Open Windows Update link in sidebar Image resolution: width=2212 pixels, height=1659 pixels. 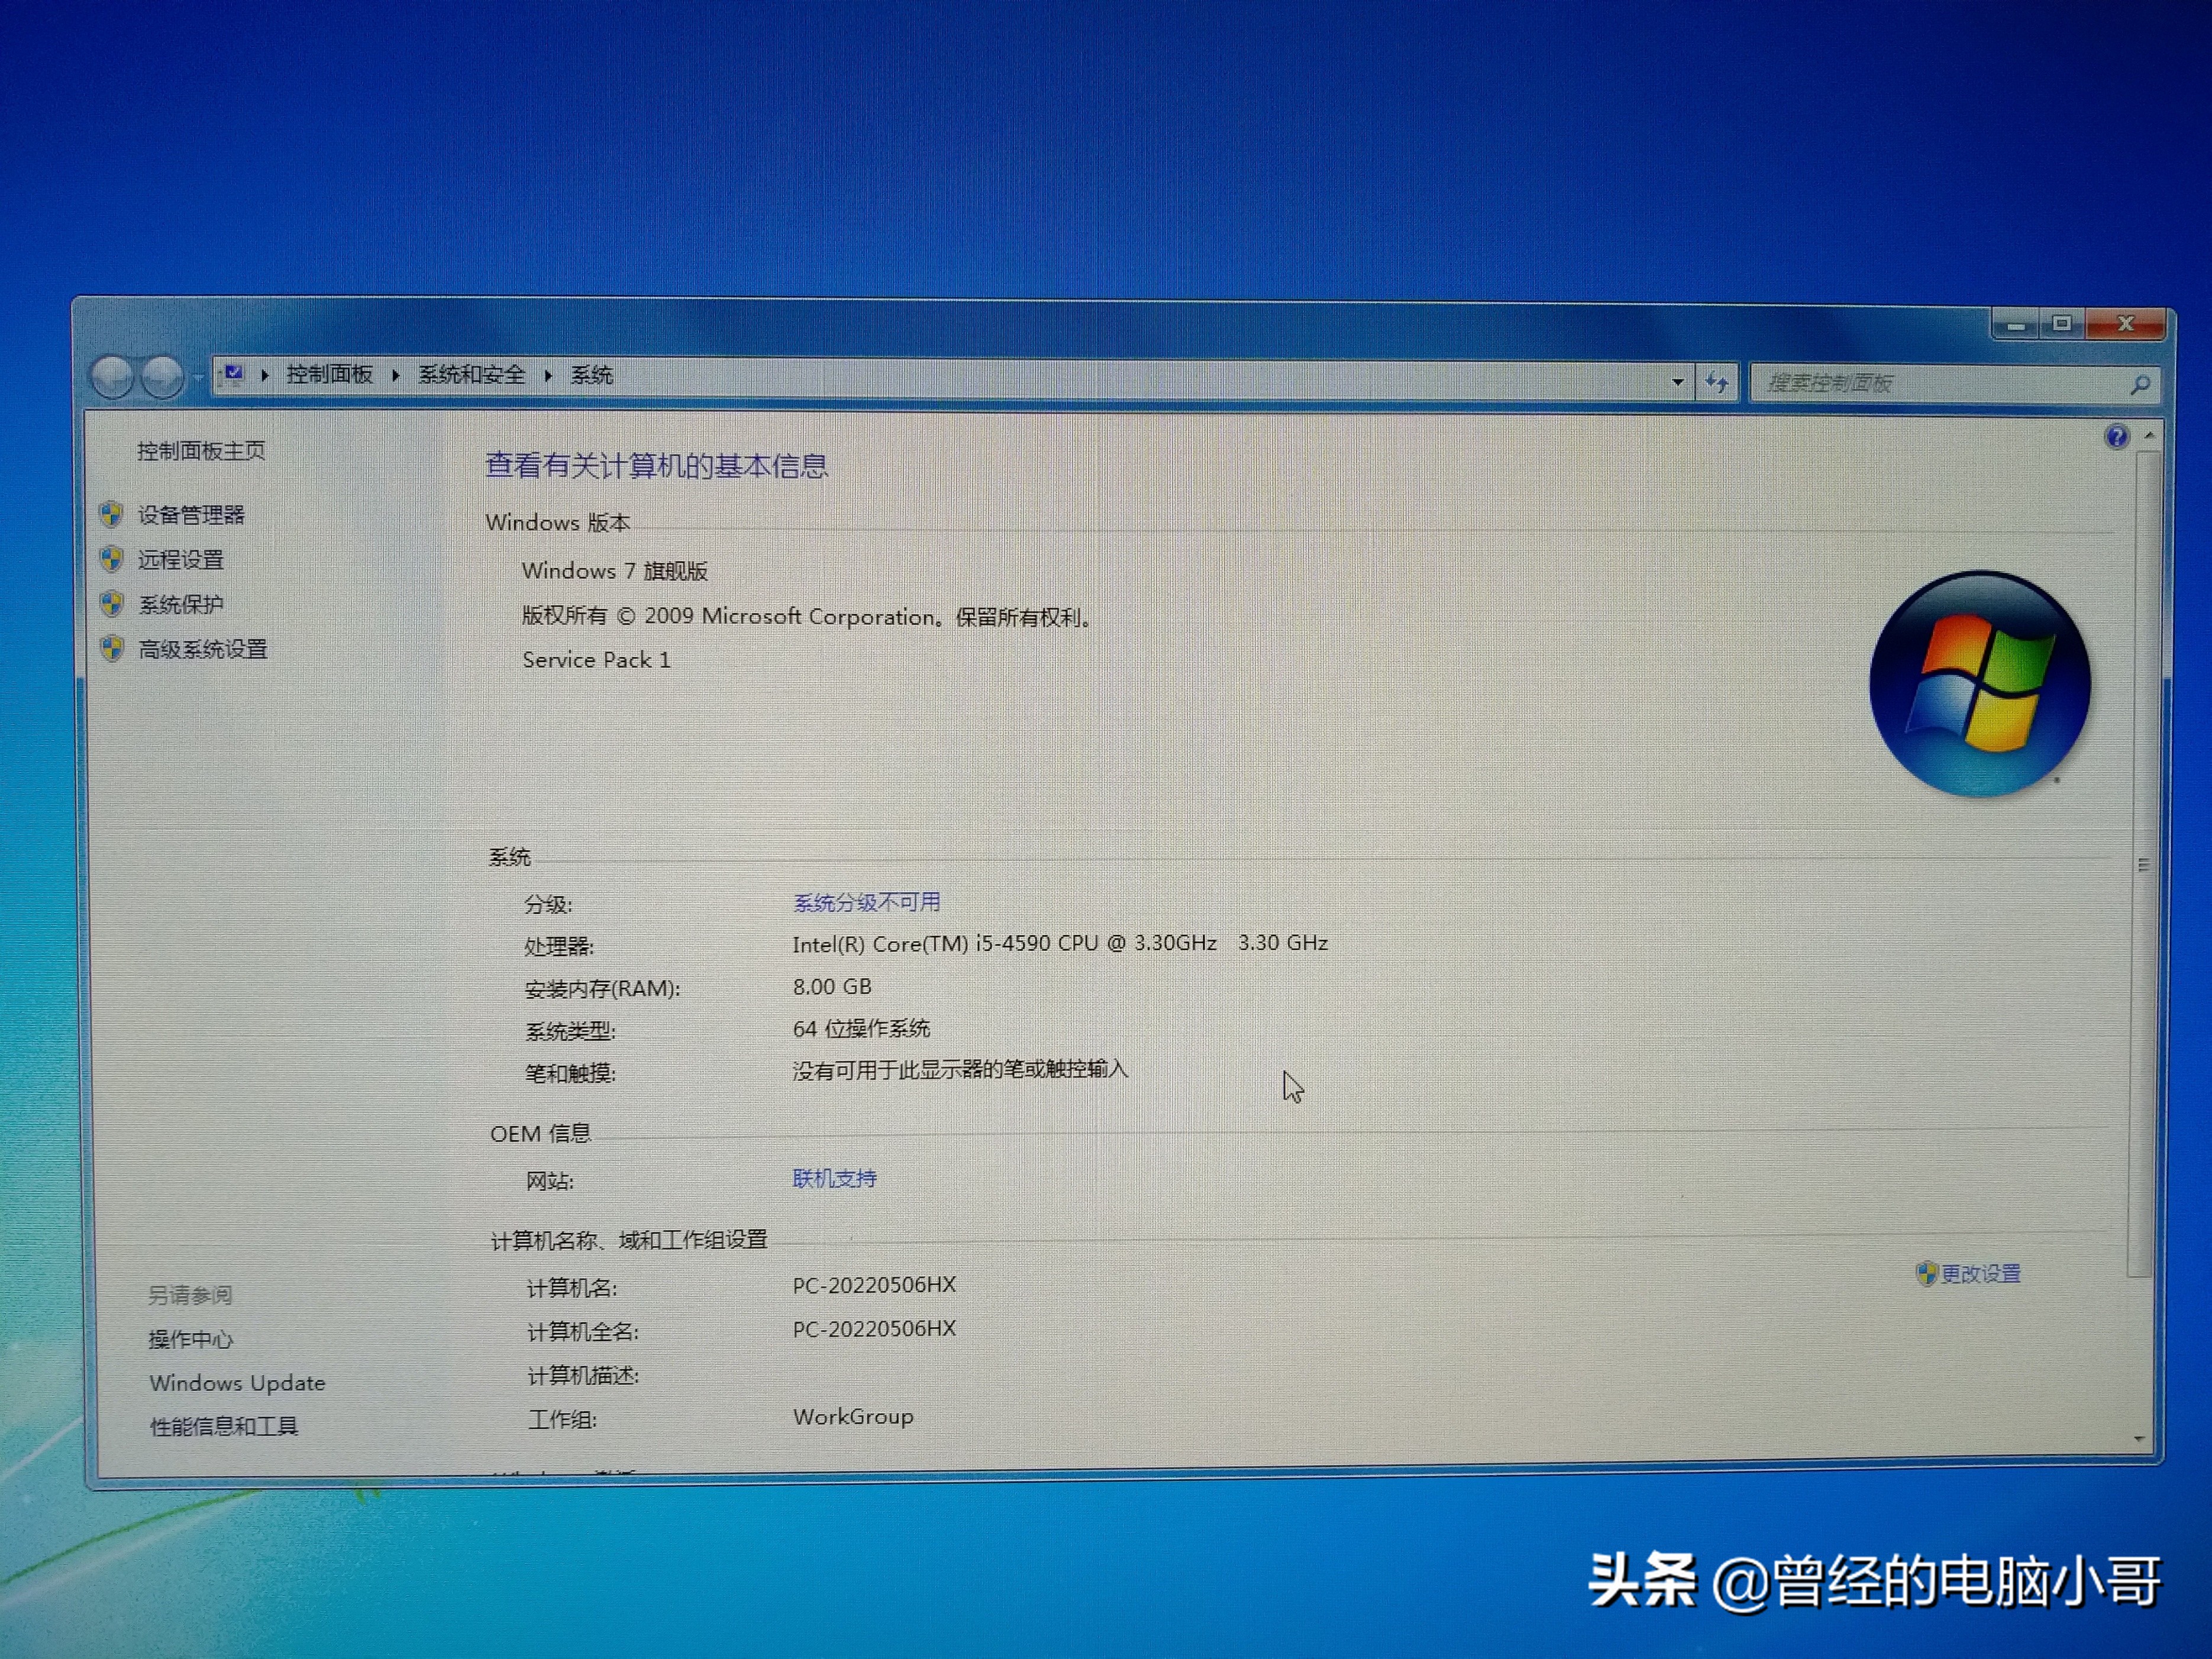237,1383
